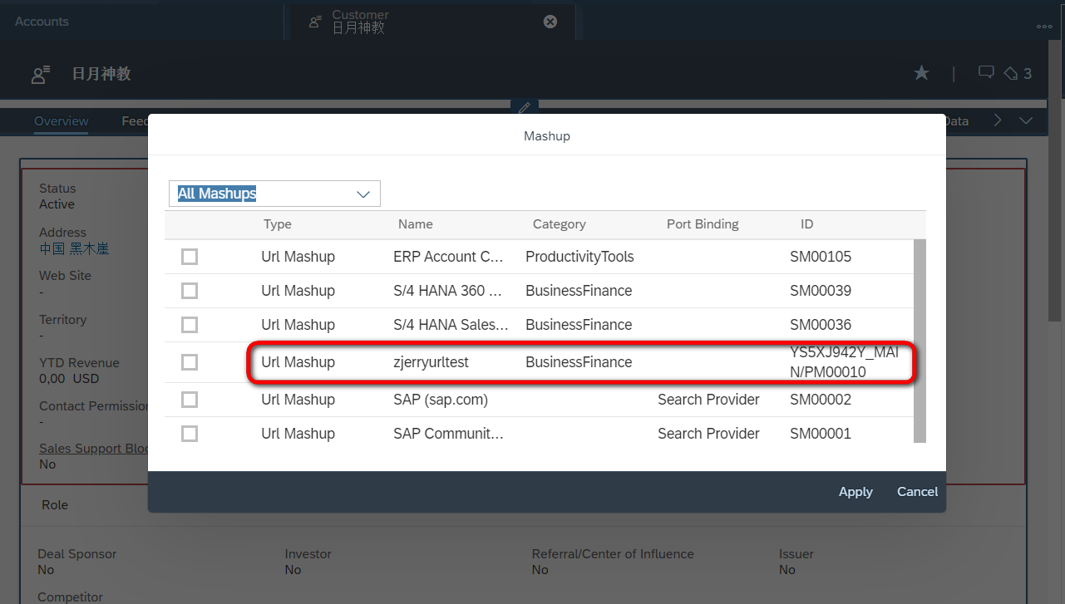Screen dimensions: 1065x604
Task: Apply the mashup selection
Action: 855,492
